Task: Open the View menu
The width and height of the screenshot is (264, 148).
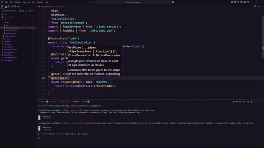Action: 24,2
